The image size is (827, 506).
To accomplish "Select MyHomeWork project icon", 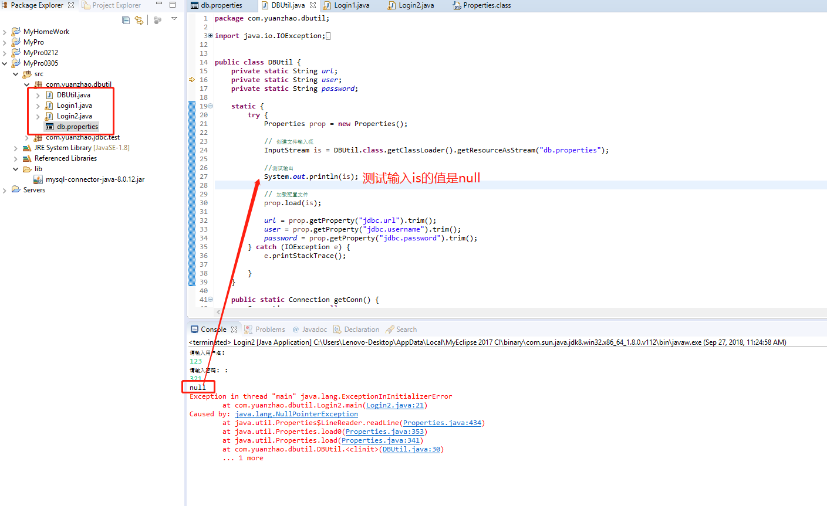I will pyautogui.click(x=16, y=32).
